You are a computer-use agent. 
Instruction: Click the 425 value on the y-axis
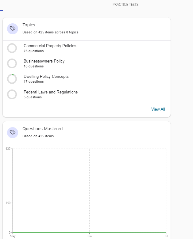point(8,149)
